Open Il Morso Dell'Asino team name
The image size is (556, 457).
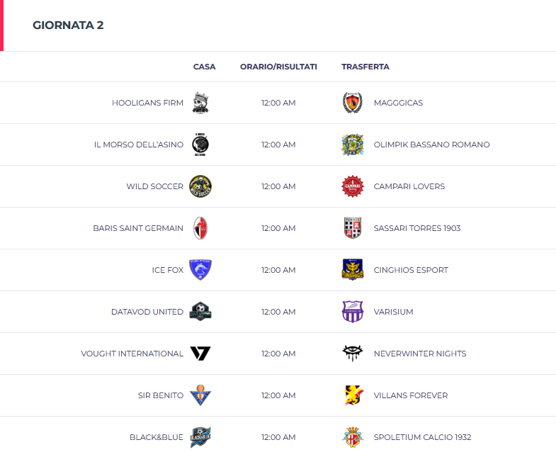[139, 145]
